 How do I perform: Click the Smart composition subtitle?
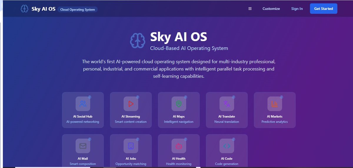tap(83, 164)
